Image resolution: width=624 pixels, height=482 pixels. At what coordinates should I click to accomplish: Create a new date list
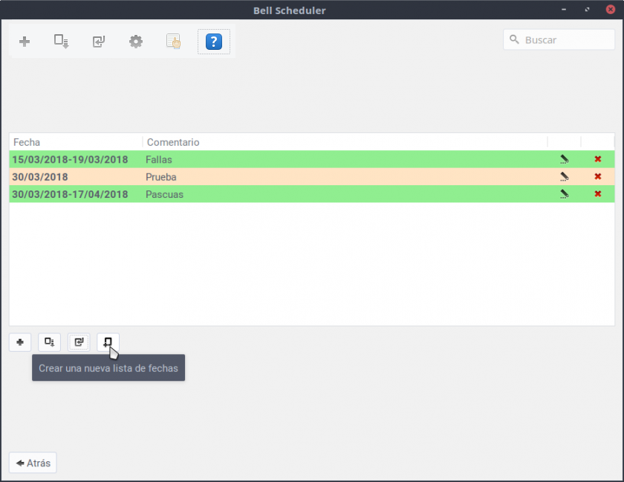tap(108, 342)
